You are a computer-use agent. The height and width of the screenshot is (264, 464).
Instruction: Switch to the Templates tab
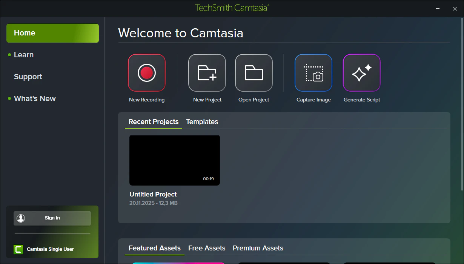(202, 122)
